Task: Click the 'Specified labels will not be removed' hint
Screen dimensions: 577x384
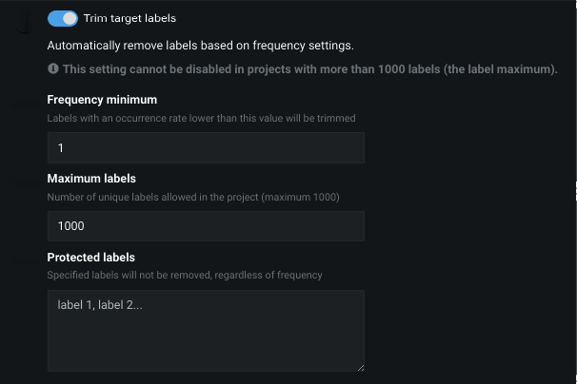Action: click(185, 276)
